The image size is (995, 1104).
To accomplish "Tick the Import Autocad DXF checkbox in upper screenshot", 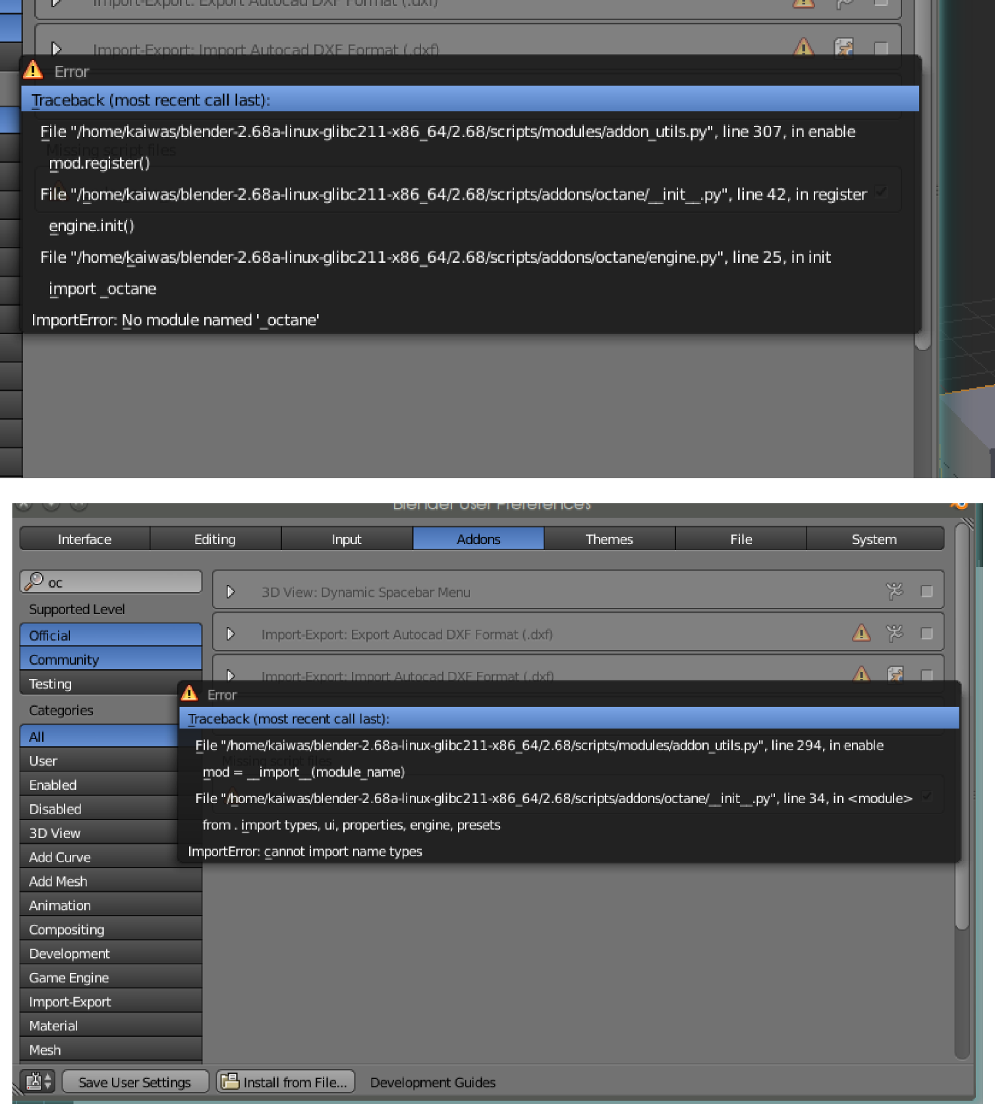I will 880,48.
